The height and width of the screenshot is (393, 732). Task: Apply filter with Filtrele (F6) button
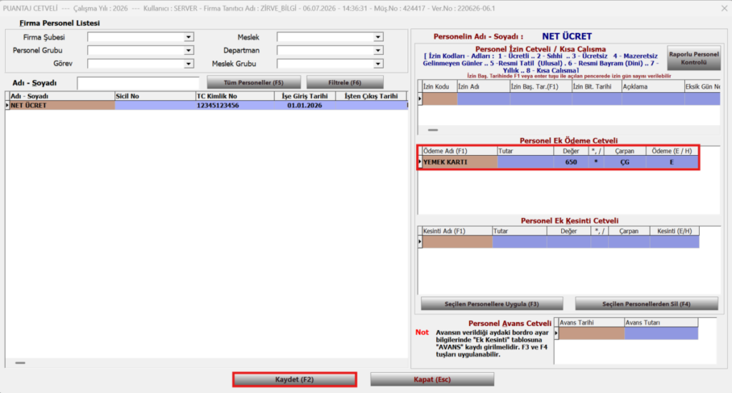pyautogui.click(x=345, y=83)
